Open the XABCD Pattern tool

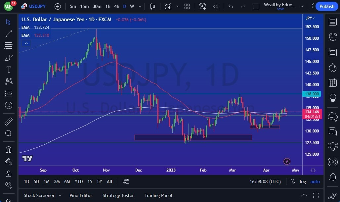(8, 81)
